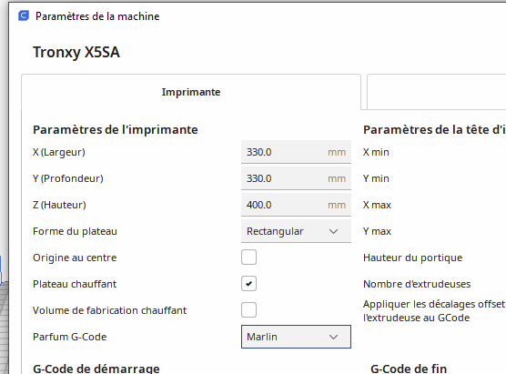
Task: Toggle the Origine au centre checkbox
Action: pyautogui.click(x=248, y=258)
